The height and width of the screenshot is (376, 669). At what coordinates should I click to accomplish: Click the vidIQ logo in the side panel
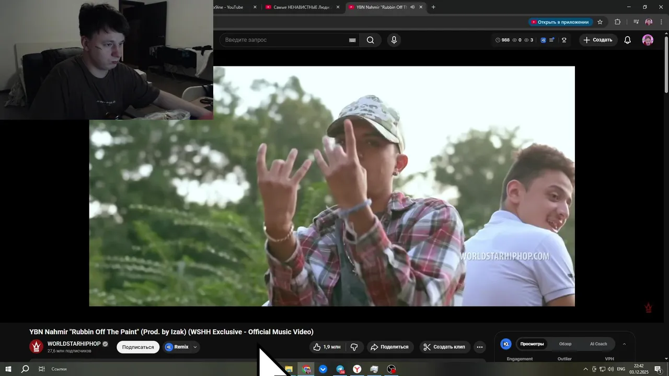pos(505,344)
